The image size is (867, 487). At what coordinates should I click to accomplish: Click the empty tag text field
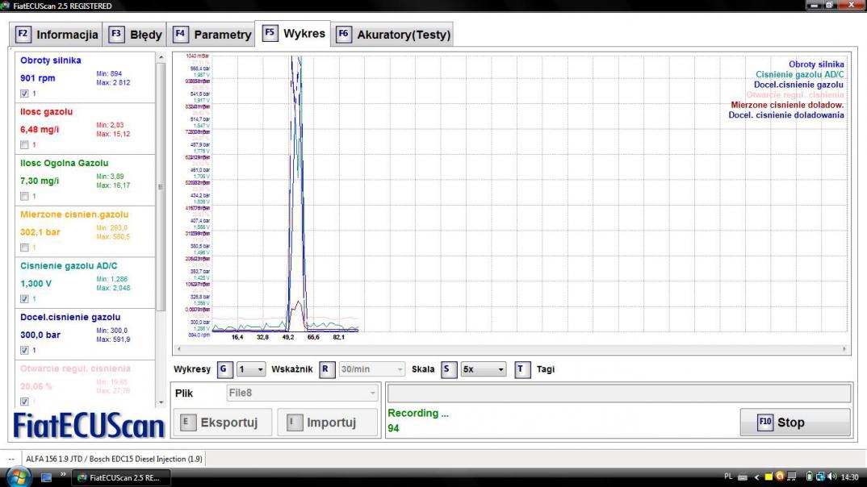618,393
